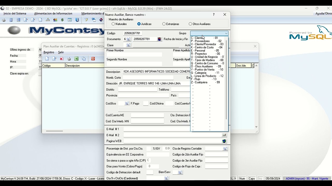Click print icon in Plan Auxiliar window
The image size is (332, 186).
point(69,59)
